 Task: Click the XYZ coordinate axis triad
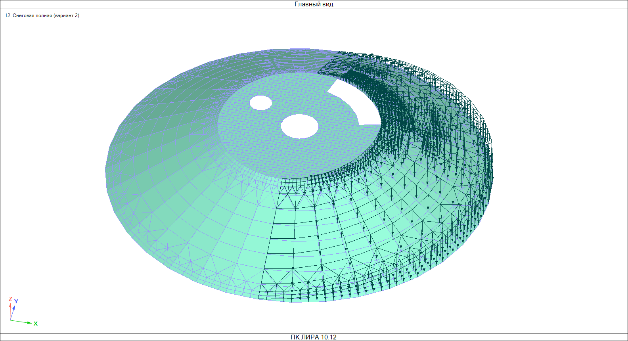point(23,311)
